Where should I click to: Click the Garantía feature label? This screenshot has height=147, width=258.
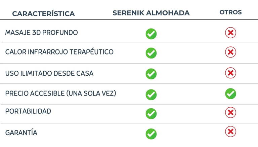point(21,133)
